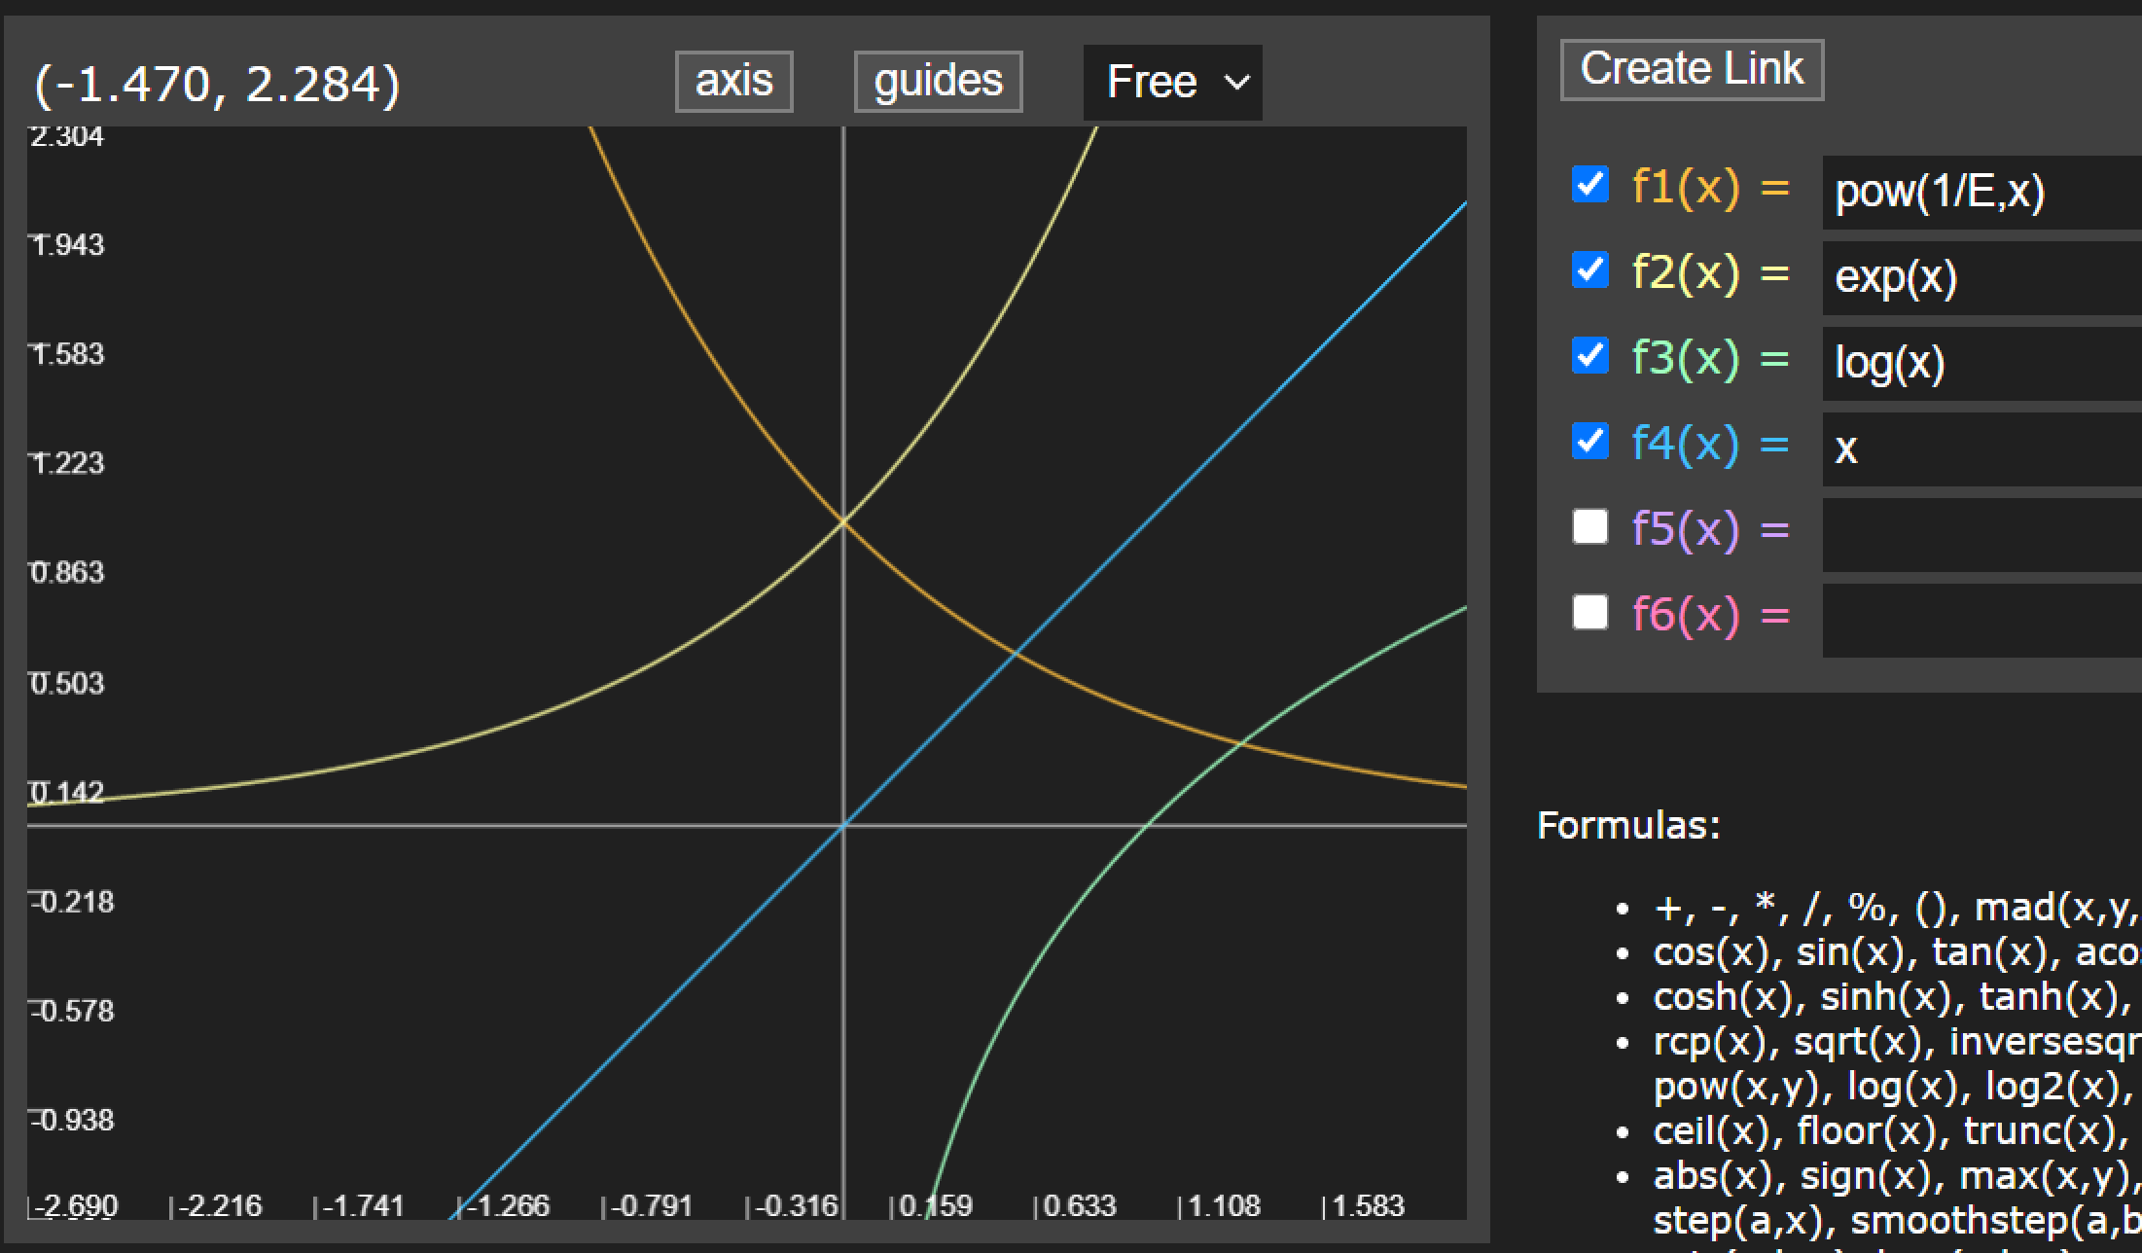Open the Free mode dropdown
This screenshot has height=1253, width=2142.
click(1172, 82)
